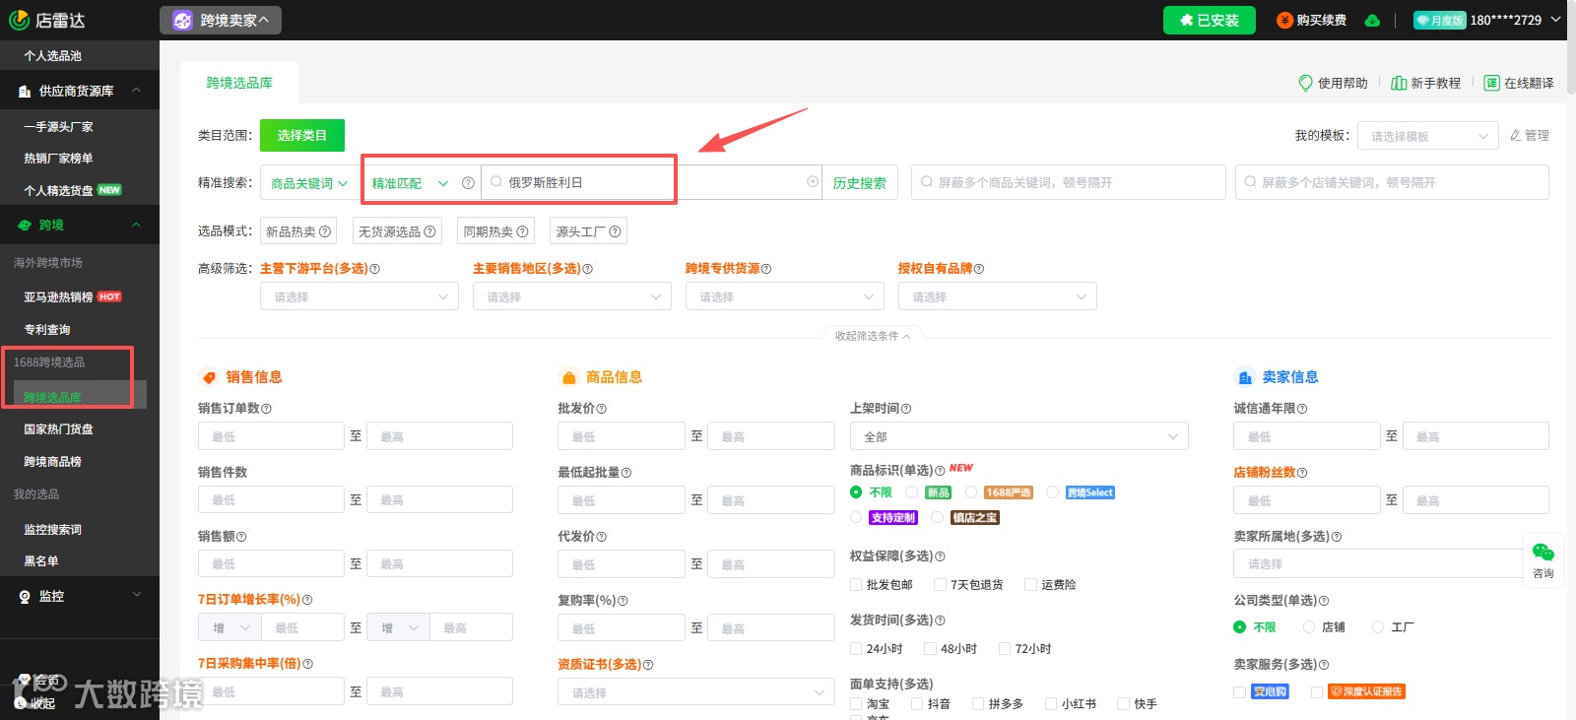Click the green 选择类目 button
The width and height of the screenshot is (1576, 720).
pyautogui.click(x=302, y=135)
